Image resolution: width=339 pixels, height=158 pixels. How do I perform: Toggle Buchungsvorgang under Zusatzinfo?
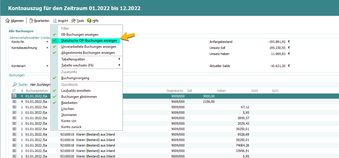point(75,78)
